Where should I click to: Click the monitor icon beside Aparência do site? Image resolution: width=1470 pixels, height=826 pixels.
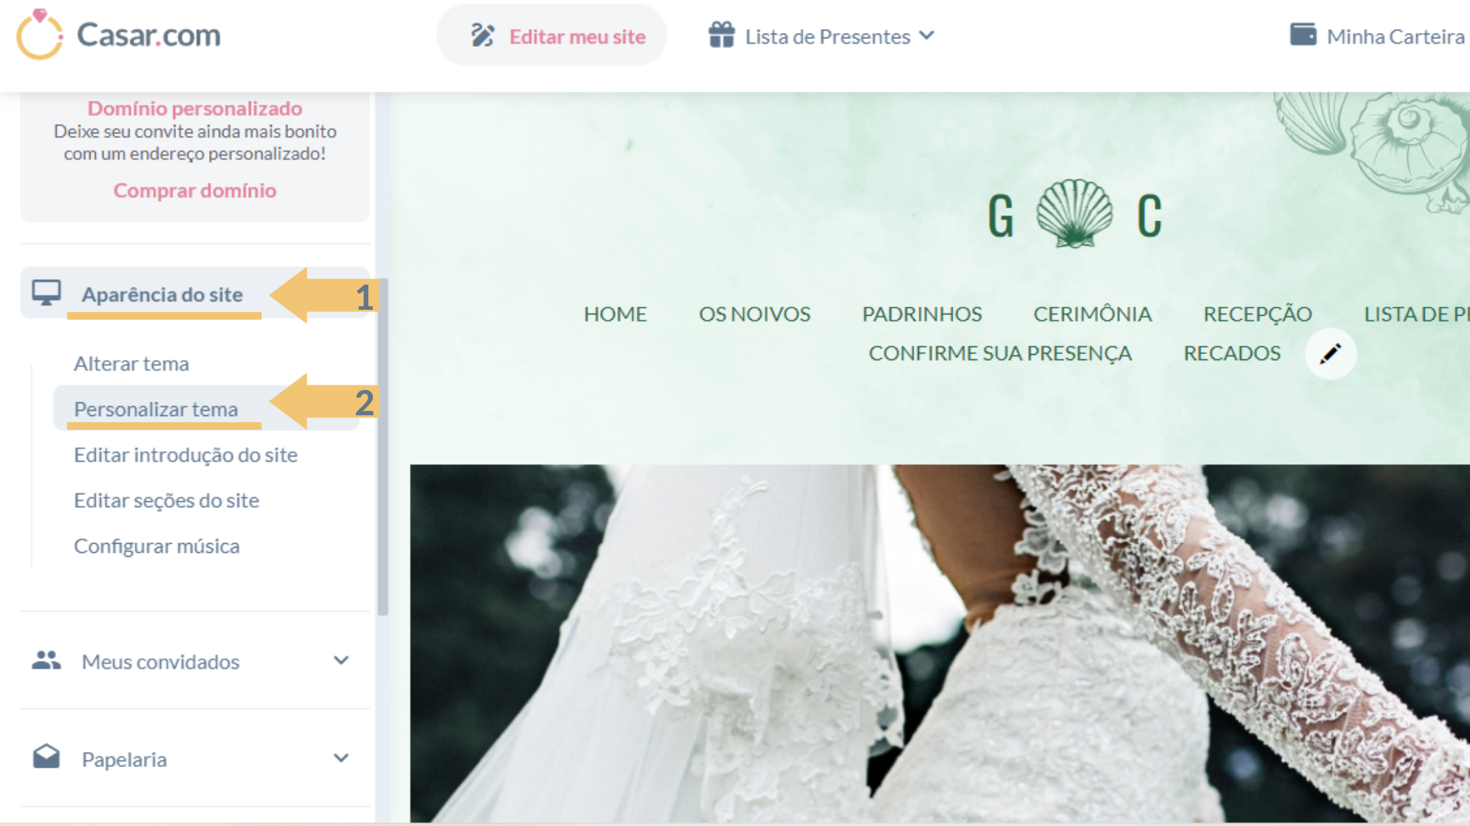tap(46, 292)
